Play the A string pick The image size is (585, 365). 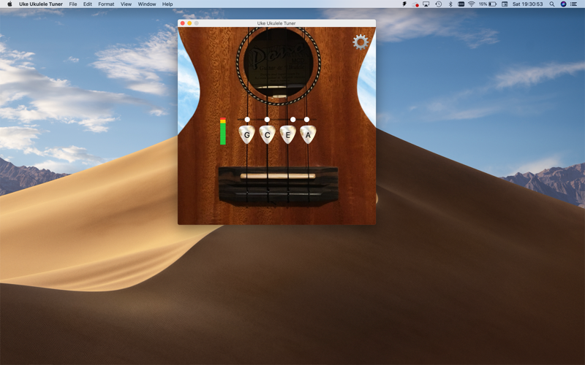point(308,134)
